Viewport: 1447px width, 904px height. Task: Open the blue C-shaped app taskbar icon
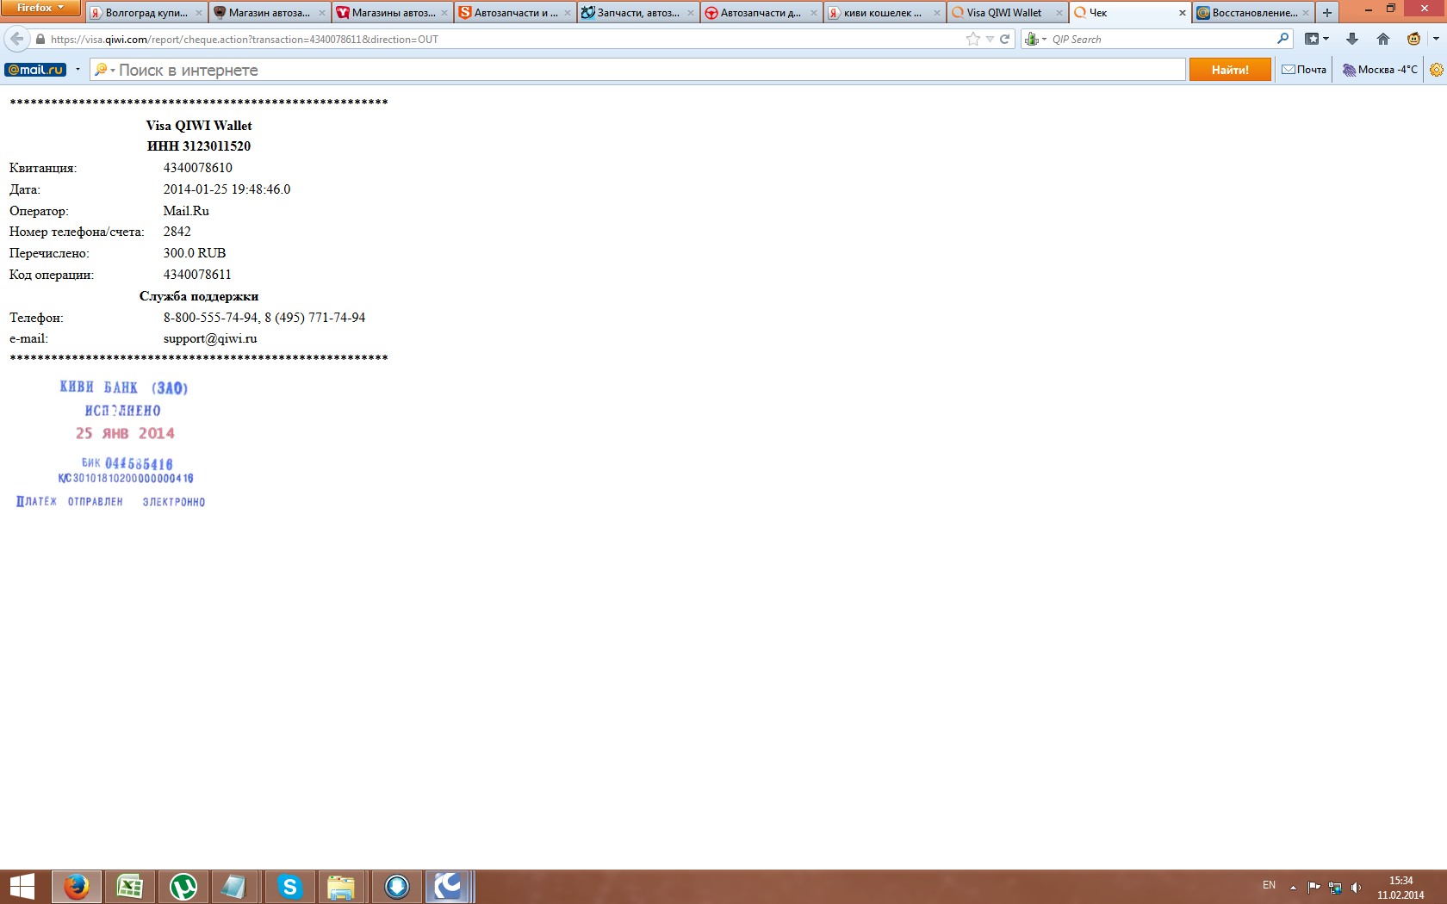(x=449, y=887)
